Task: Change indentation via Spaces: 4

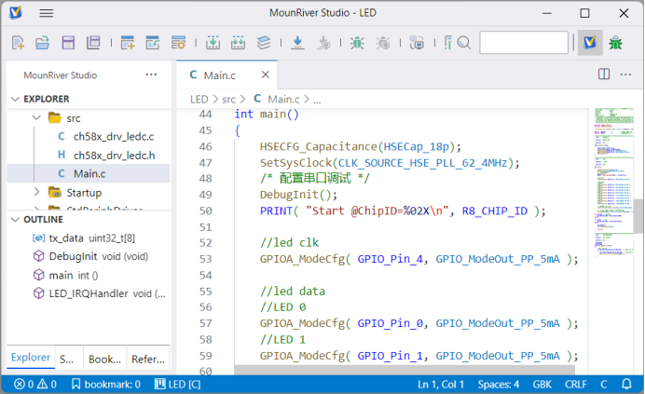Action: (498, 384)
